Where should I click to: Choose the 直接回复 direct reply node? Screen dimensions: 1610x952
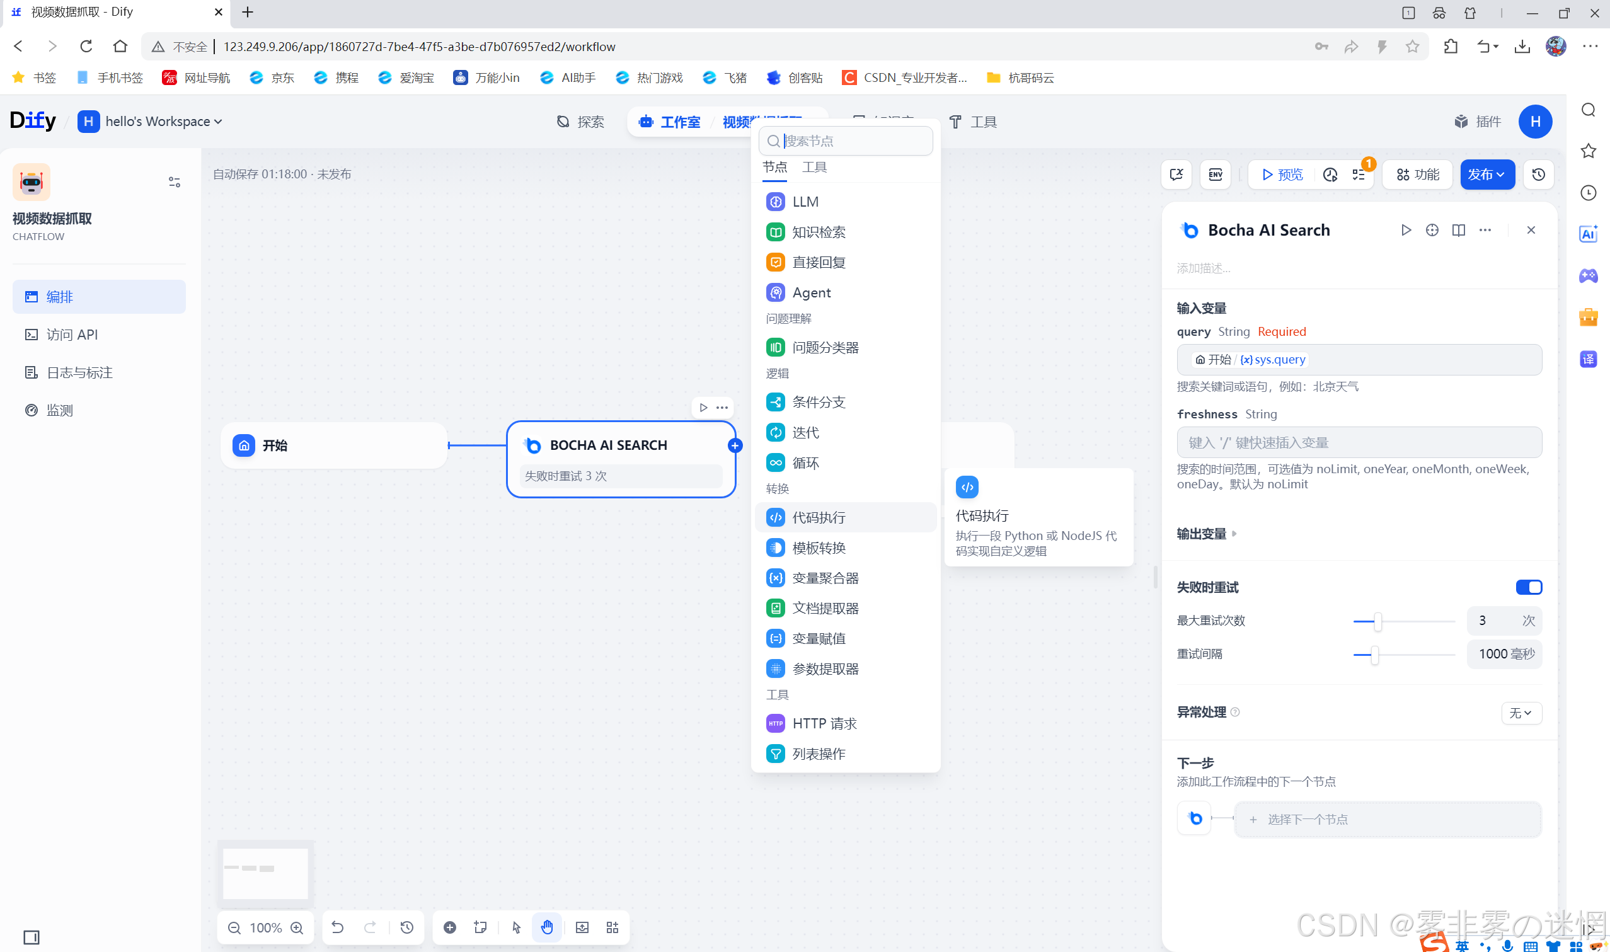tap(846, 261)
